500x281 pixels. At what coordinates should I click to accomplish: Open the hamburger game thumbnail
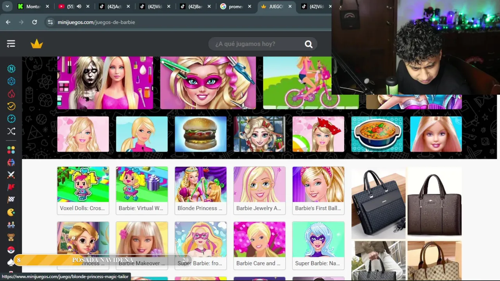pos(200,134)
